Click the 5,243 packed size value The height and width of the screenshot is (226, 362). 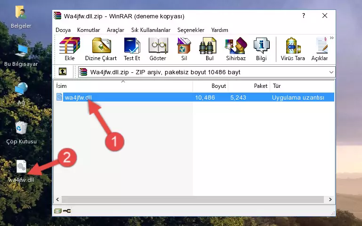238,97
